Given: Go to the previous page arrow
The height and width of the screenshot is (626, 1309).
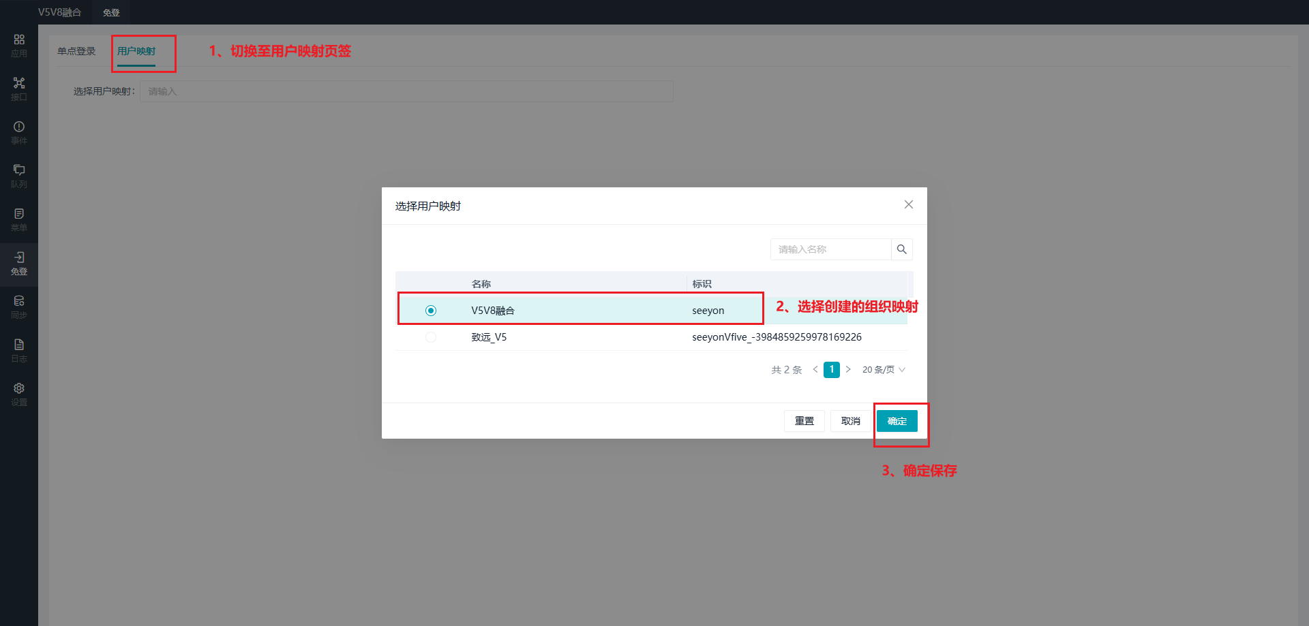Looking at the screenshot, I should (815, 370).
